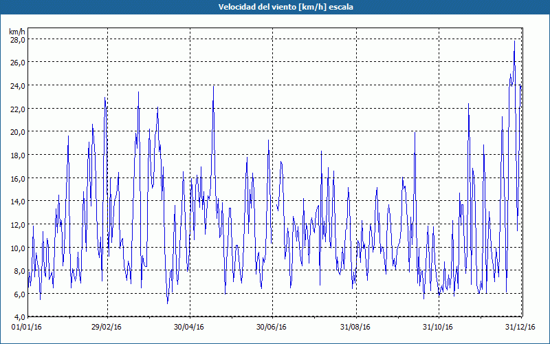Screen dimensions: 550x344
Task: Click the 30/06/16 date label
Action: (271, 327)
